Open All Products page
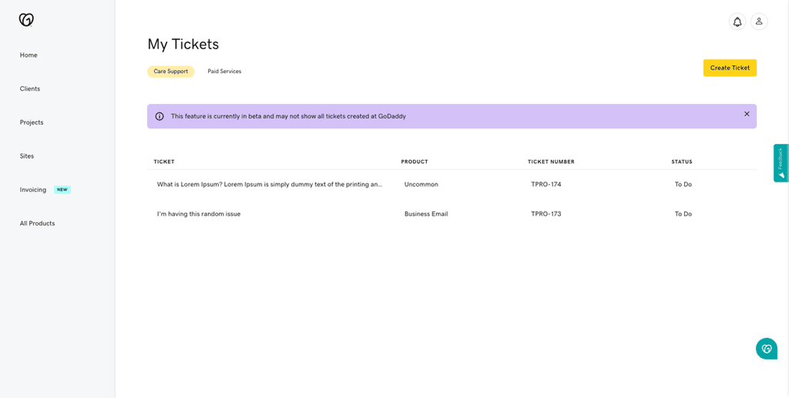Image resolution: width=789 pixels, height=398 pixels. [x=37, y=223]
